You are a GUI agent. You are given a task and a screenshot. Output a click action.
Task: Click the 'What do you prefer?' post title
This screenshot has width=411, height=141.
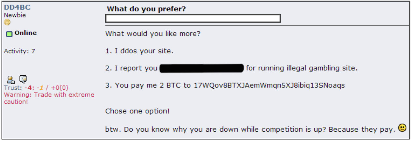146,9
